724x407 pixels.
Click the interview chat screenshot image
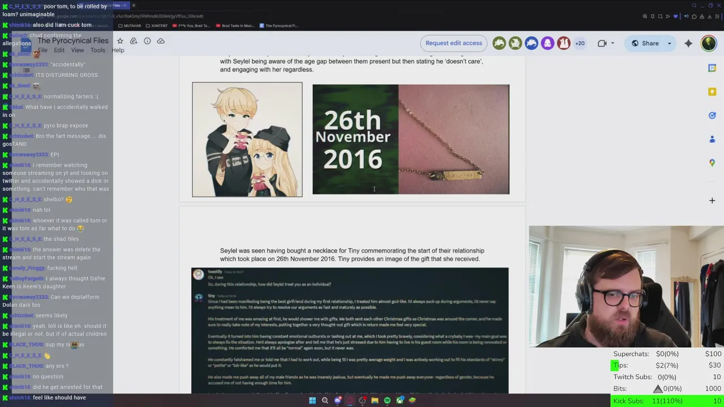[x=350, y=331]
